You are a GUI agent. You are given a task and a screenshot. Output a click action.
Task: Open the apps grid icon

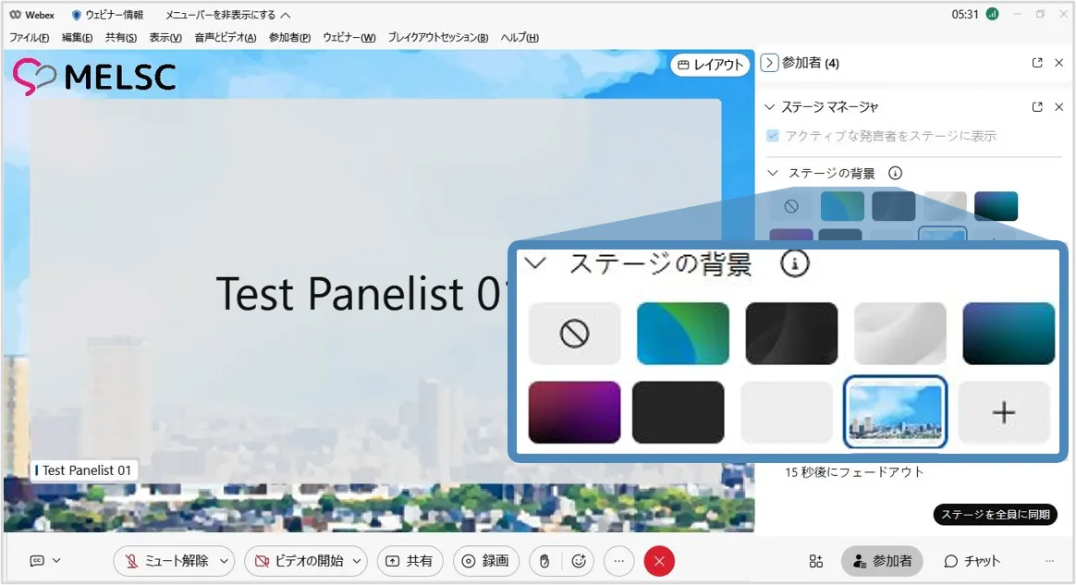click(815, 561)
